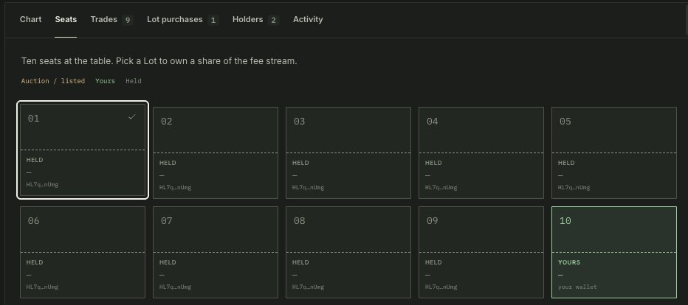Click the Auction / listed legend label
Image resolution: width=688 pixels, height=305 pixels.
click(x=53, y=81)
